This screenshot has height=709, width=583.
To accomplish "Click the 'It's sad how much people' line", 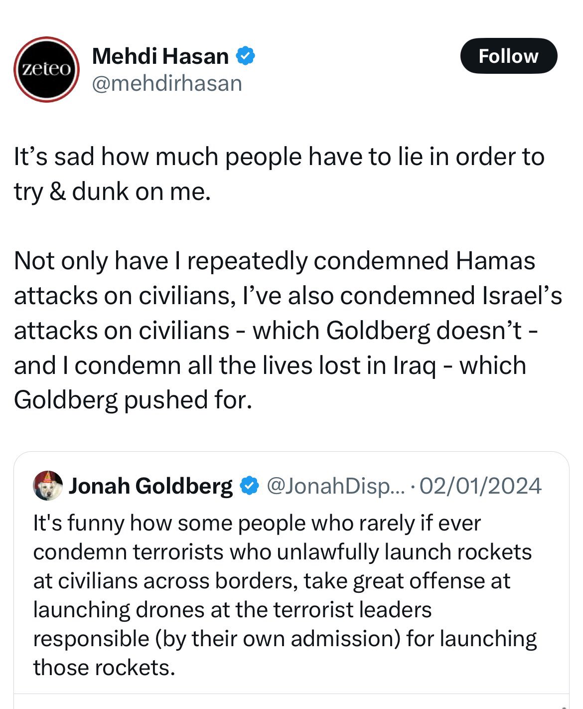I will [x=279, y=157].
